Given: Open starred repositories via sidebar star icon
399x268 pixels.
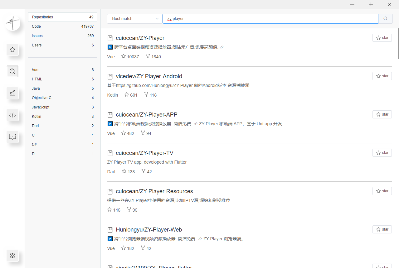Looking at the screenshot, I should click(12, 50).
